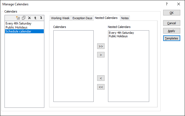Screen dimensions: 185x116
Task: Click the remove single (<) button
Action: [x=101, y=78]
